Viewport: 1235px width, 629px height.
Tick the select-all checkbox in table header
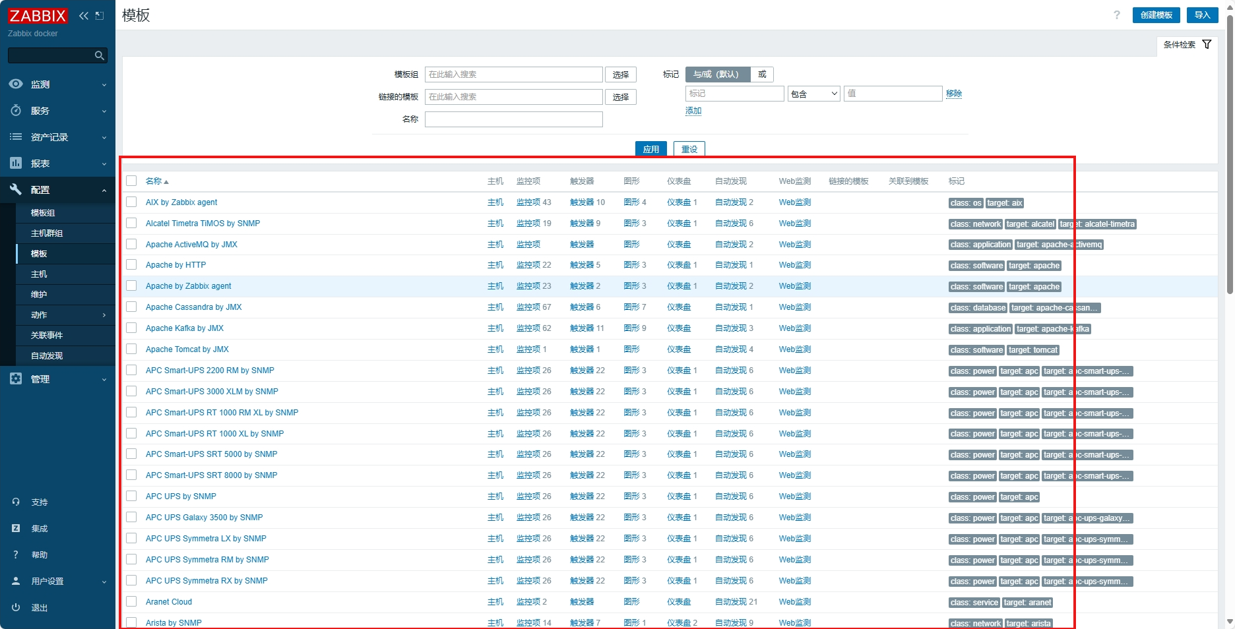tap(131, 181)
